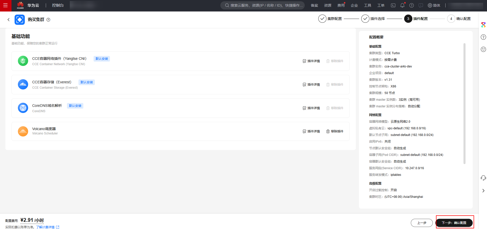This screenshot has height=229, width=487.
Task: Expand the right sidebar chevron
Action: (x=483, y=191)
